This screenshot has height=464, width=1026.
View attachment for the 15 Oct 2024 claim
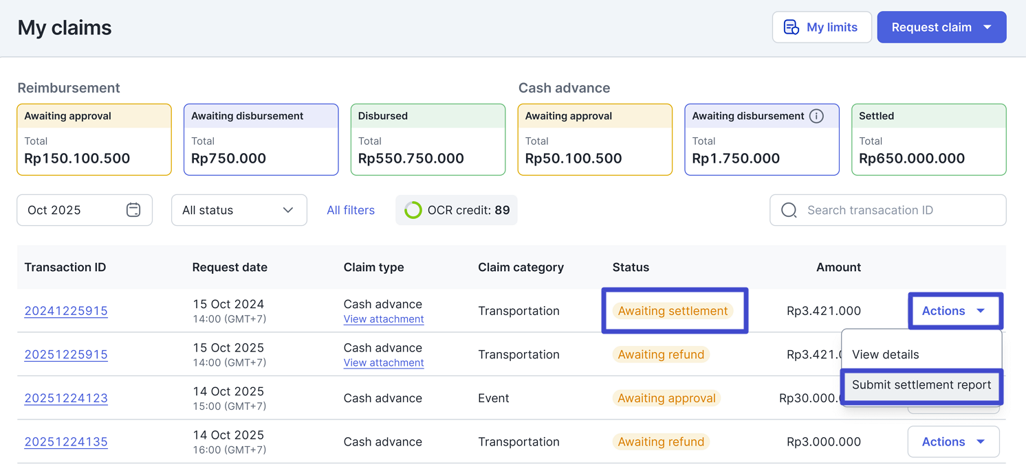384,319
